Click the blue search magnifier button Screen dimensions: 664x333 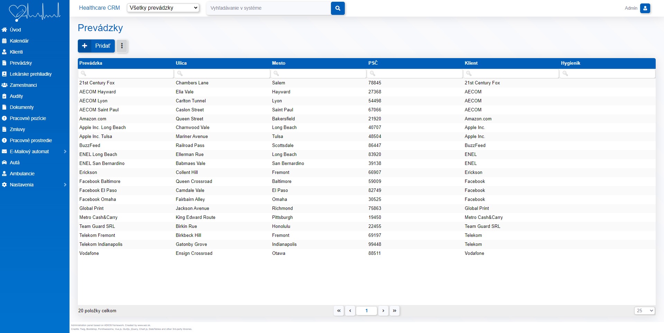pyautogui.click(x=338, y=8)
